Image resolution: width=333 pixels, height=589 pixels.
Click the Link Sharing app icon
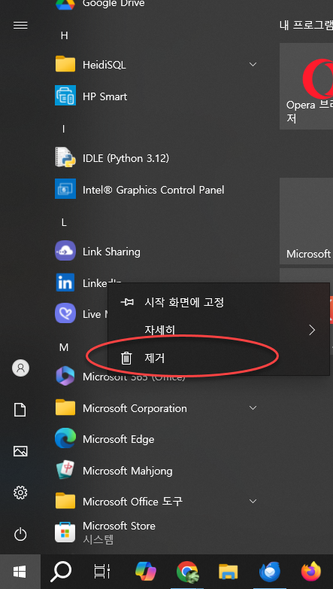coord(65,251)
